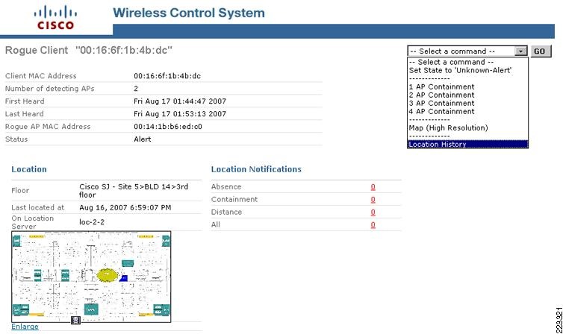Click the floor map thumbnail

point(91,277)
